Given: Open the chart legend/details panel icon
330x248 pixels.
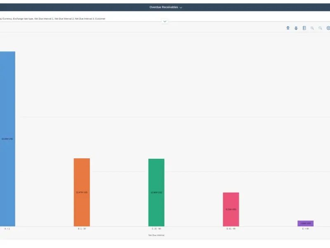Looking at the screenshot, I should tap(304, 28).
